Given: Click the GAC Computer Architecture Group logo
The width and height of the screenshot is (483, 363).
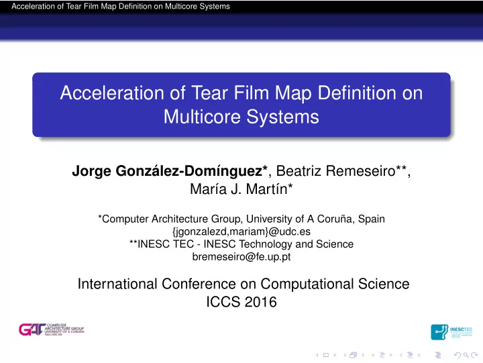Looking at the screenshot, I should pos(51,329).
